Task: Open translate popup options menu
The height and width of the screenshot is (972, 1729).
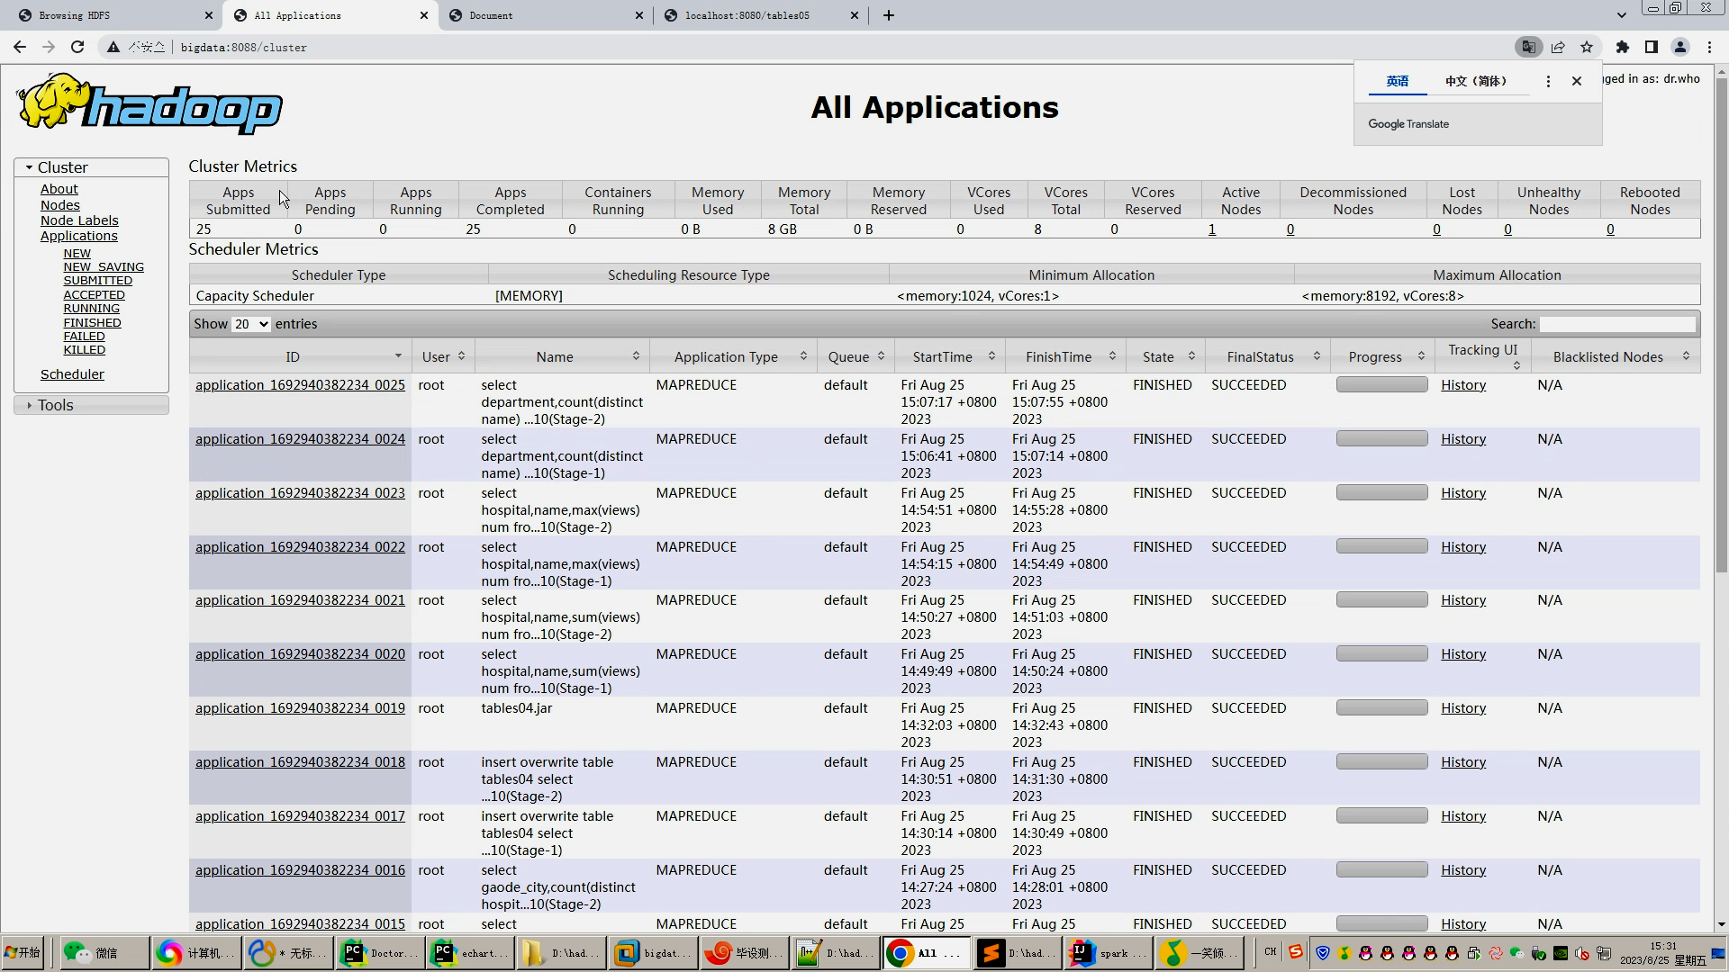Action: point(1548,81)
